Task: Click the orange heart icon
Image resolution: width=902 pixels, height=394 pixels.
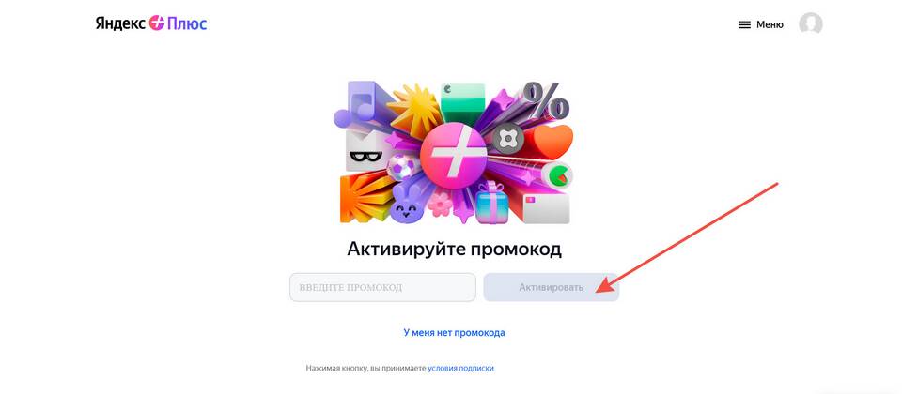Action: click(552, 142)
